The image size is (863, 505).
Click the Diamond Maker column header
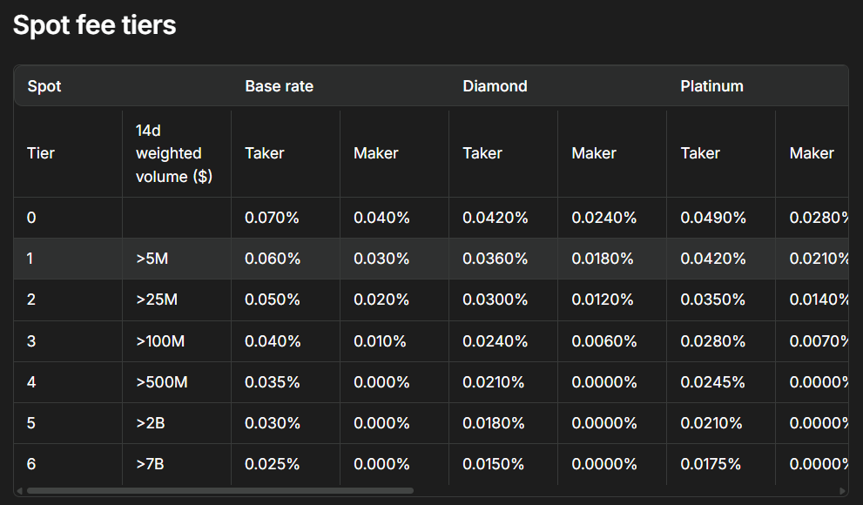point(593,153)
